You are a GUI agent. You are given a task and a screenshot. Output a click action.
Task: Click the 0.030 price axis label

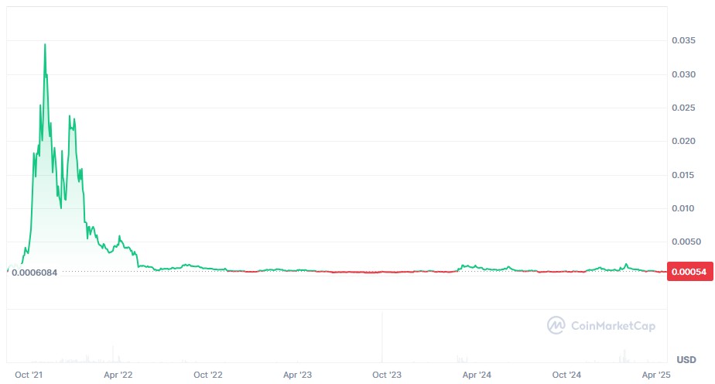[683, 74]
